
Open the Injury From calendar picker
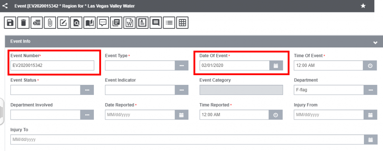point(370,115)
